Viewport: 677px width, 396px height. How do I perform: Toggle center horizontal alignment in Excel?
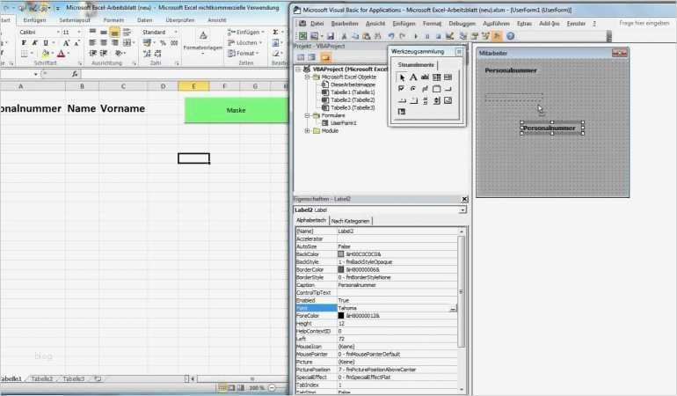click(104, 43)
